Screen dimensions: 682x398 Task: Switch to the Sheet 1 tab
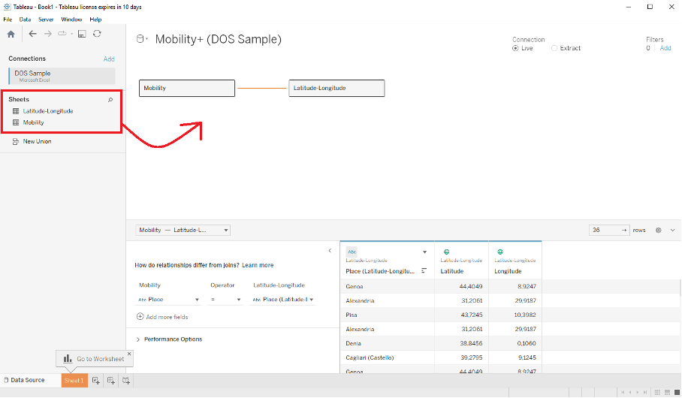[x=74, y=381]
